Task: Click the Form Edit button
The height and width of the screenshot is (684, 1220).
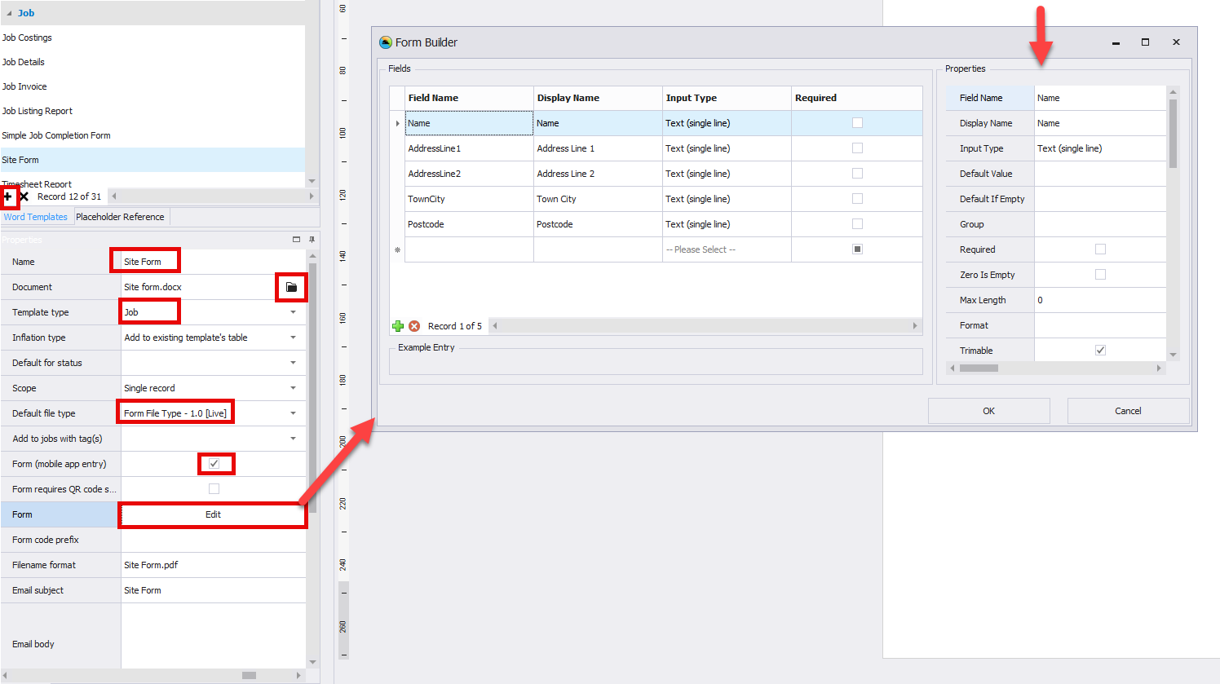Action: pyautogui.click(x=213, y=514)
